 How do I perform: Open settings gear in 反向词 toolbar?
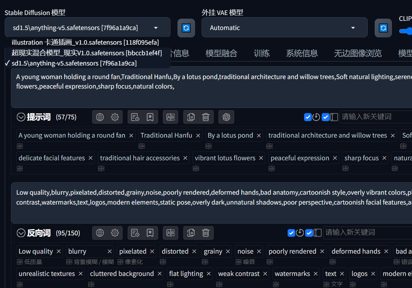tap(115, 233)
